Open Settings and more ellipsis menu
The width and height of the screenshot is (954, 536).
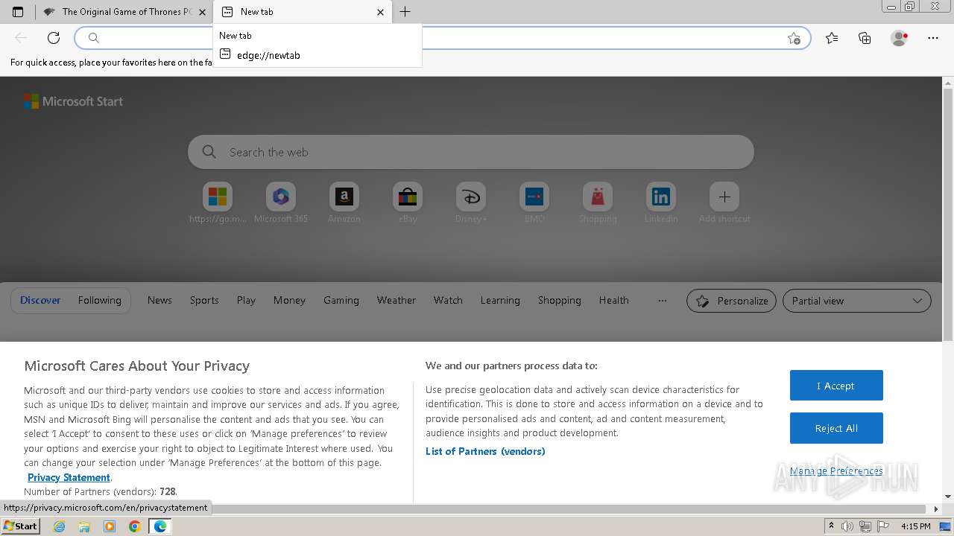coord(933,38)
